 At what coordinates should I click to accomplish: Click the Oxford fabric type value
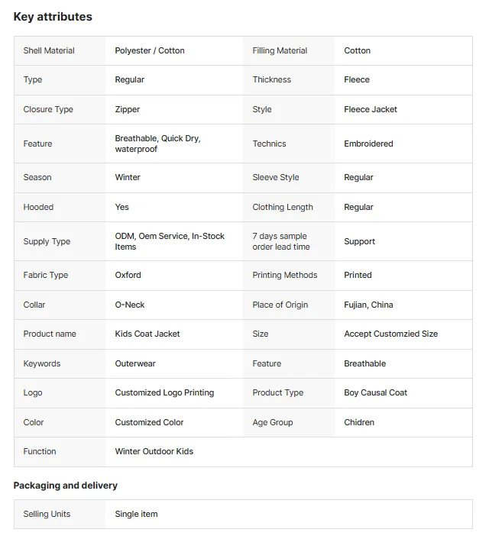(x=128, y=275)
